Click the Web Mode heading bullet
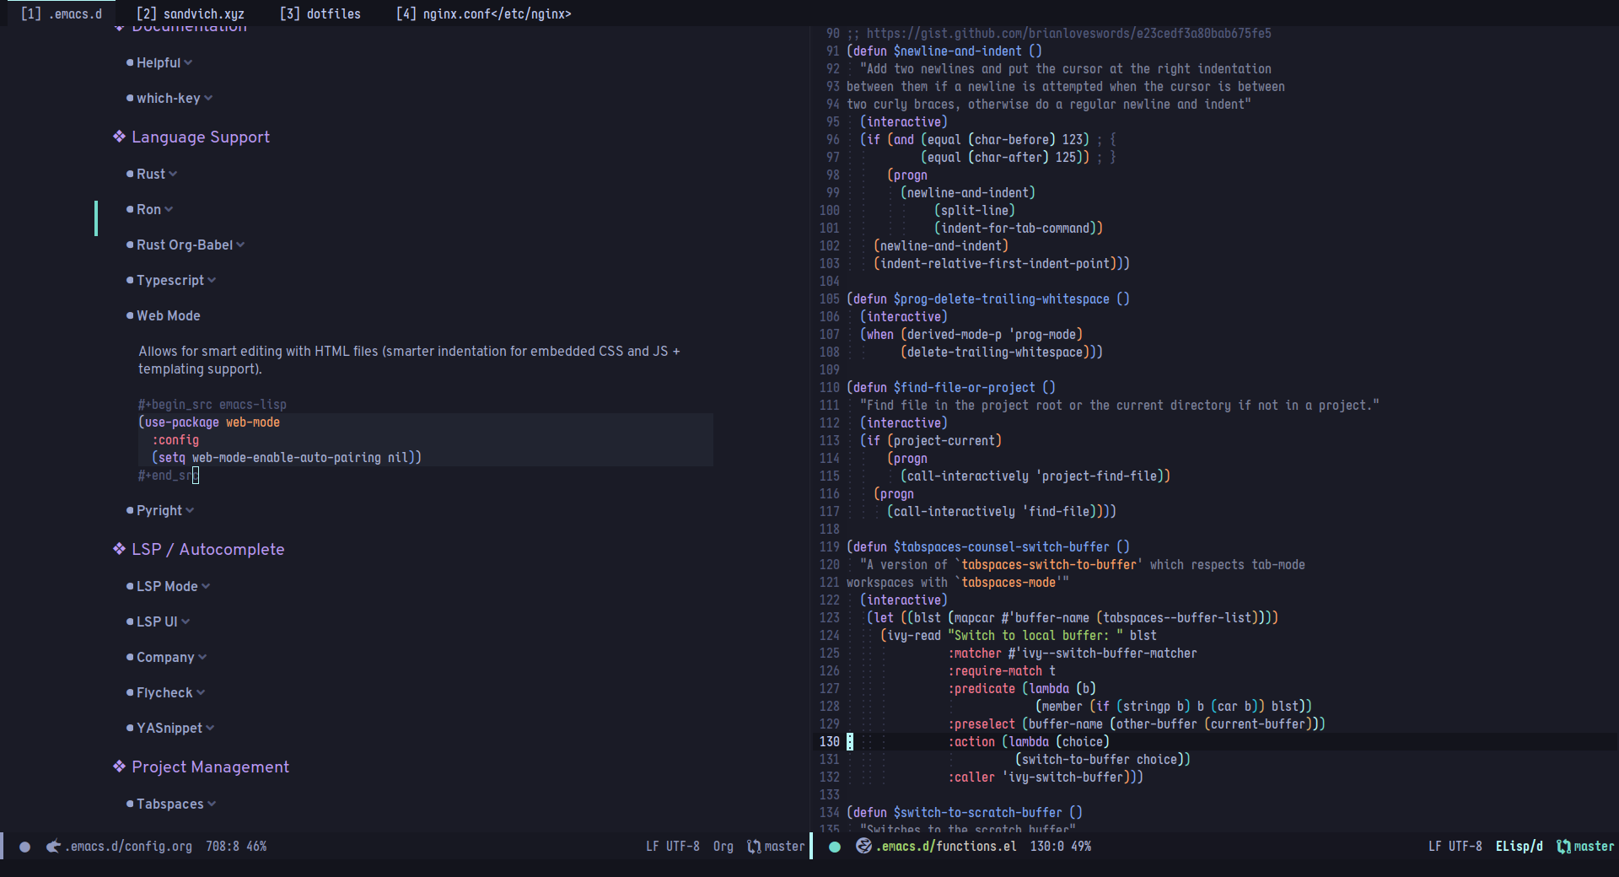Screen dimensions: 1619x877 pos(130,316)
